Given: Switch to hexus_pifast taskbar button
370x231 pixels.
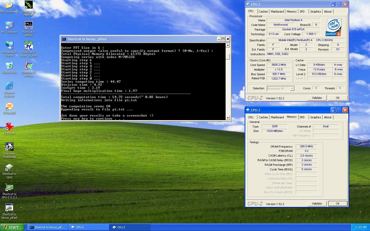Looking at the screenshot, I should coord(48,227).
